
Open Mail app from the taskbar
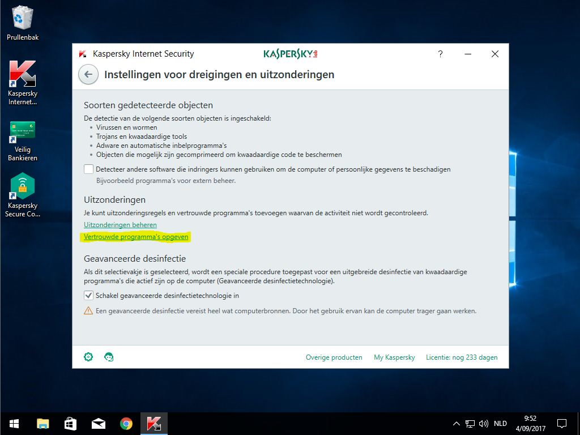[99, 424]
